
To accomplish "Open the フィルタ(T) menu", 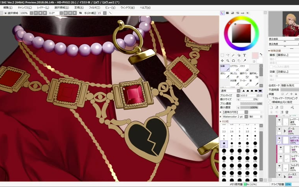I will tap(94, 7).
